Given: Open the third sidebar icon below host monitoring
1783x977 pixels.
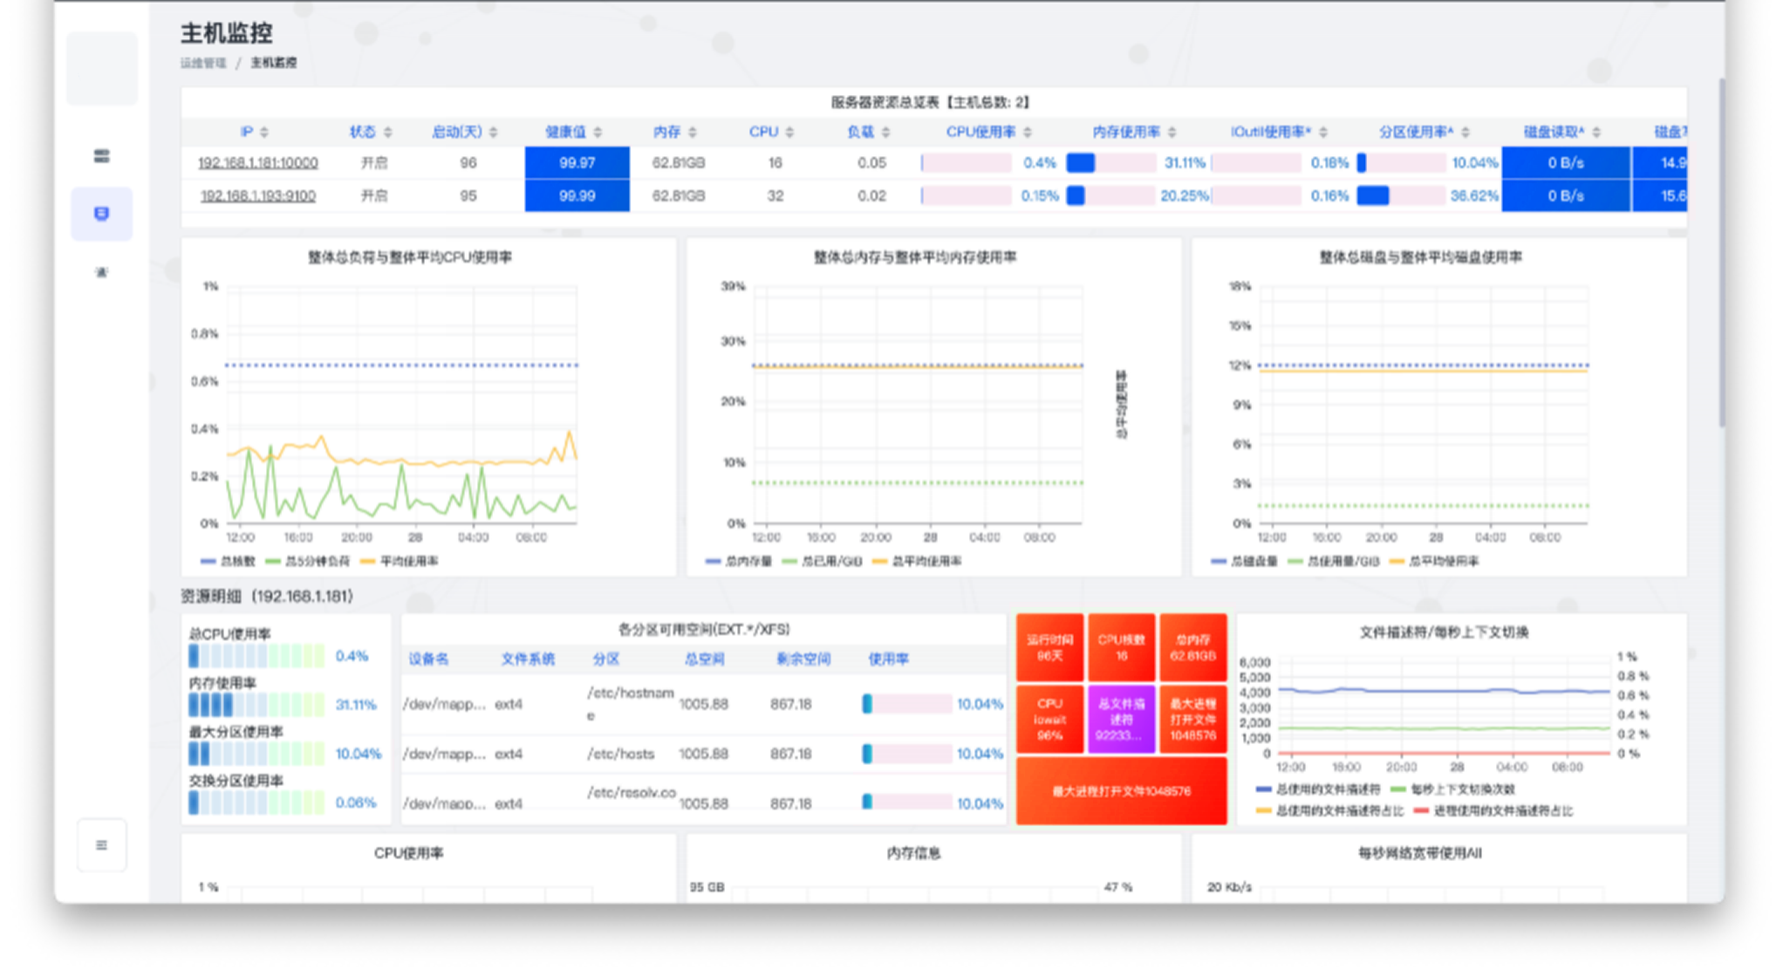Looking at the screenshot, I should click(101, 272).
